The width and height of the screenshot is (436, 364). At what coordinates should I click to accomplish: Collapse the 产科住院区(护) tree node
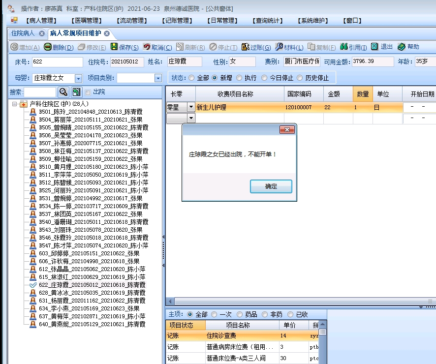point(14,104)
